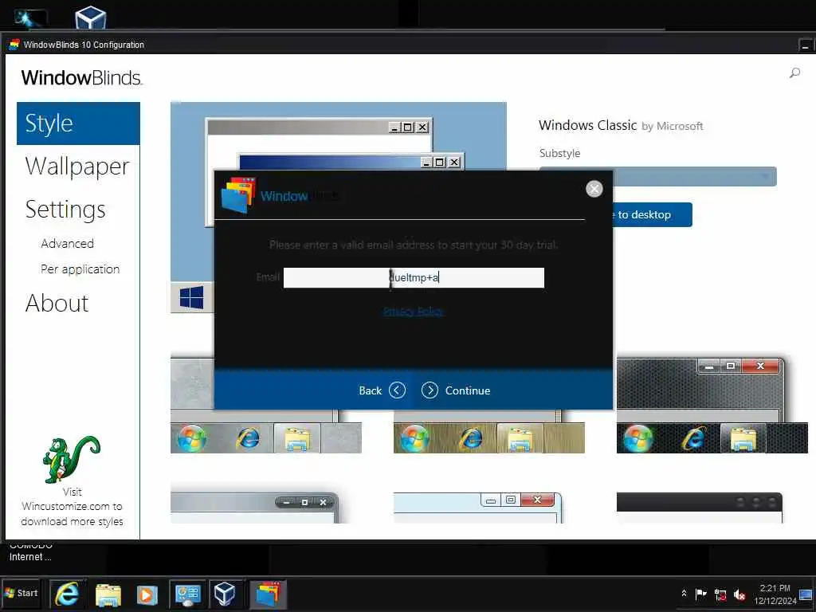The image size is (816, 612).
Task: Minimize the WindowBlinds Configuration window
Action: (x=805, y=45)
